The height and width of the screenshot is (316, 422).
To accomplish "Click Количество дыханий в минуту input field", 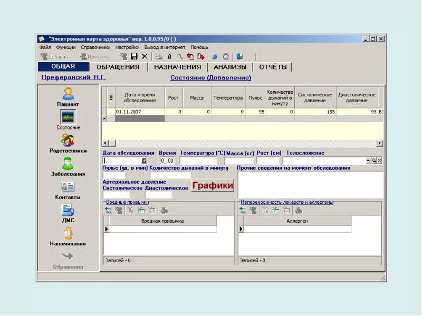I will (170, 175).
